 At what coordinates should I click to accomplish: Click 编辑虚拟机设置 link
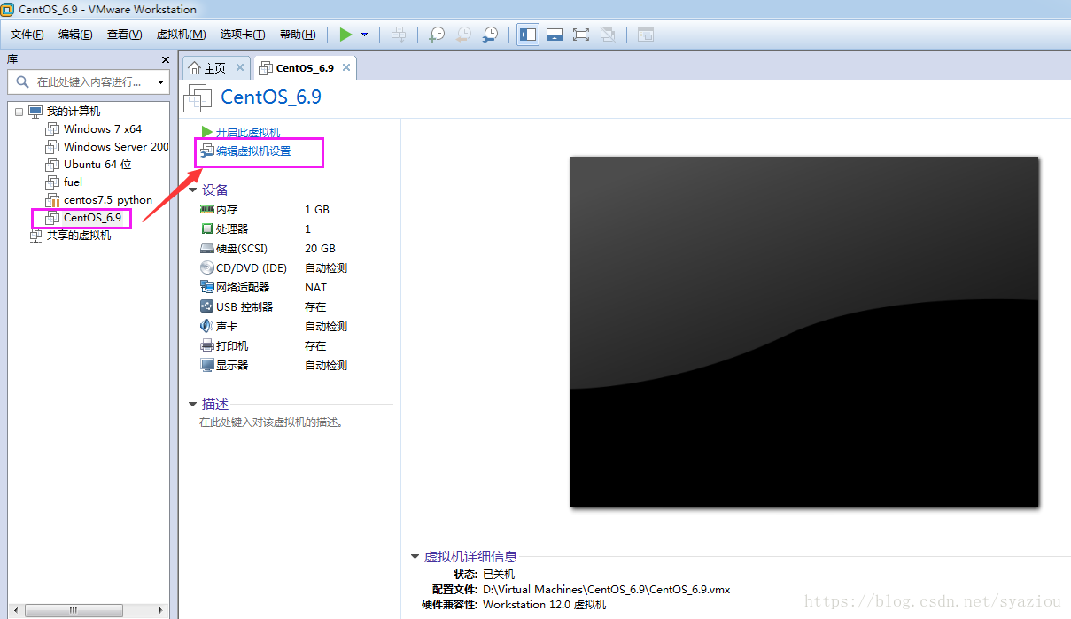pyautogui.click(x=253, y=151)
